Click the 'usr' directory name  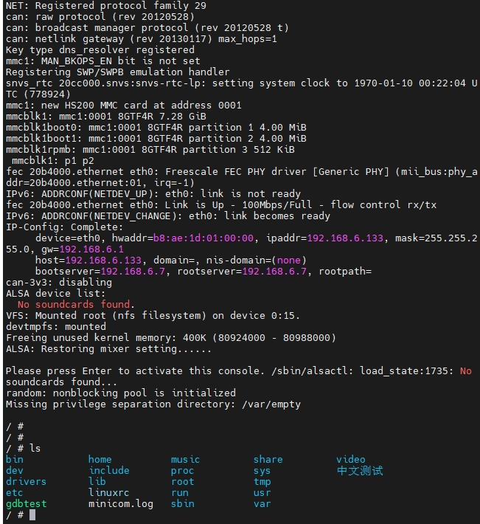click(262, 492)
